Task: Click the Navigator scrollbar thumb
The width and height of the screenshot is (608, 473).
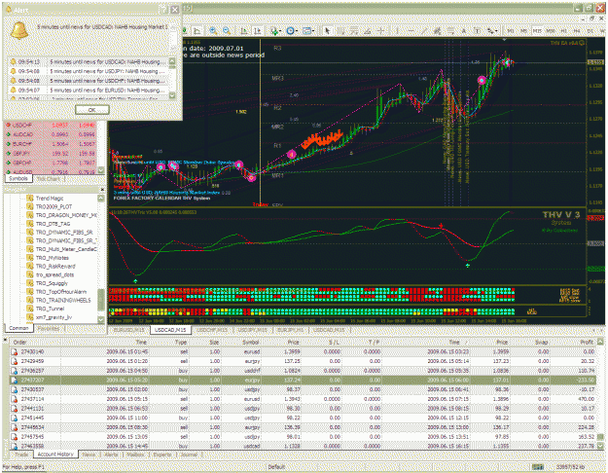Action: pyautogui.click(x=101, y=299)
